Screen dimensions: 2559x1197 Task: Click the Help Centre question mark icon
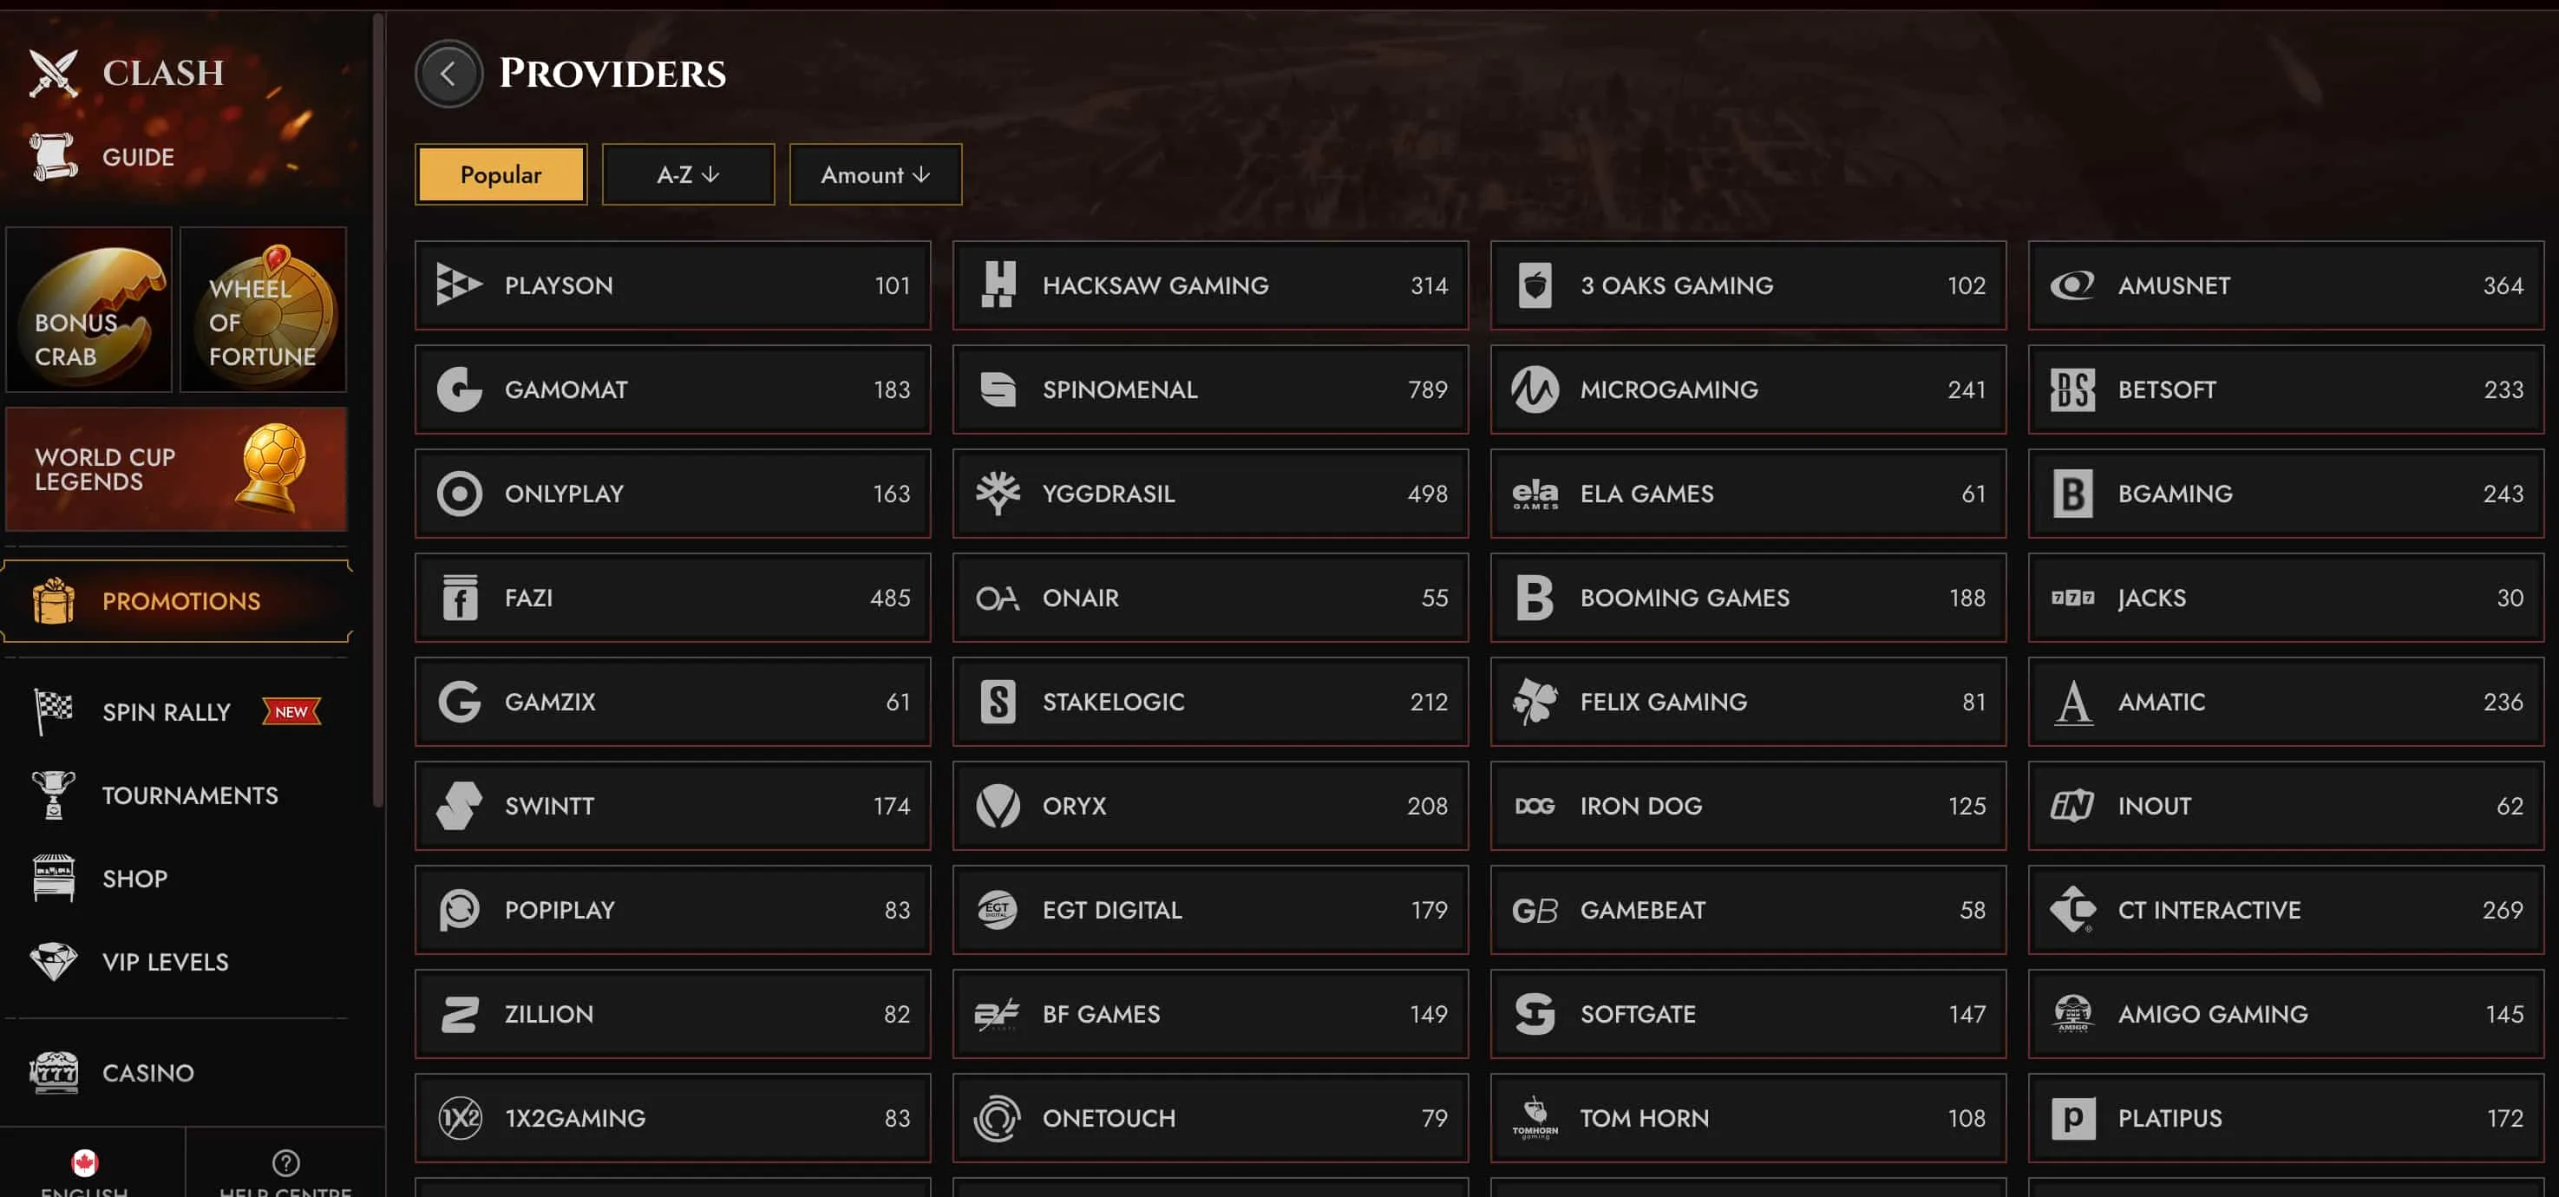coord(286,1162)
